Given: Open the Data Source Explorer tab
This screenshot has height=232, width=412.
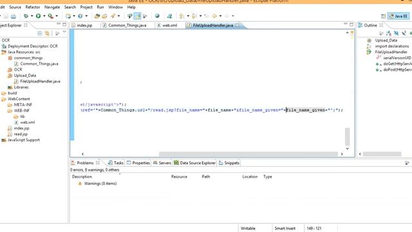Looking at the screenshot, I should click(194, 163).
